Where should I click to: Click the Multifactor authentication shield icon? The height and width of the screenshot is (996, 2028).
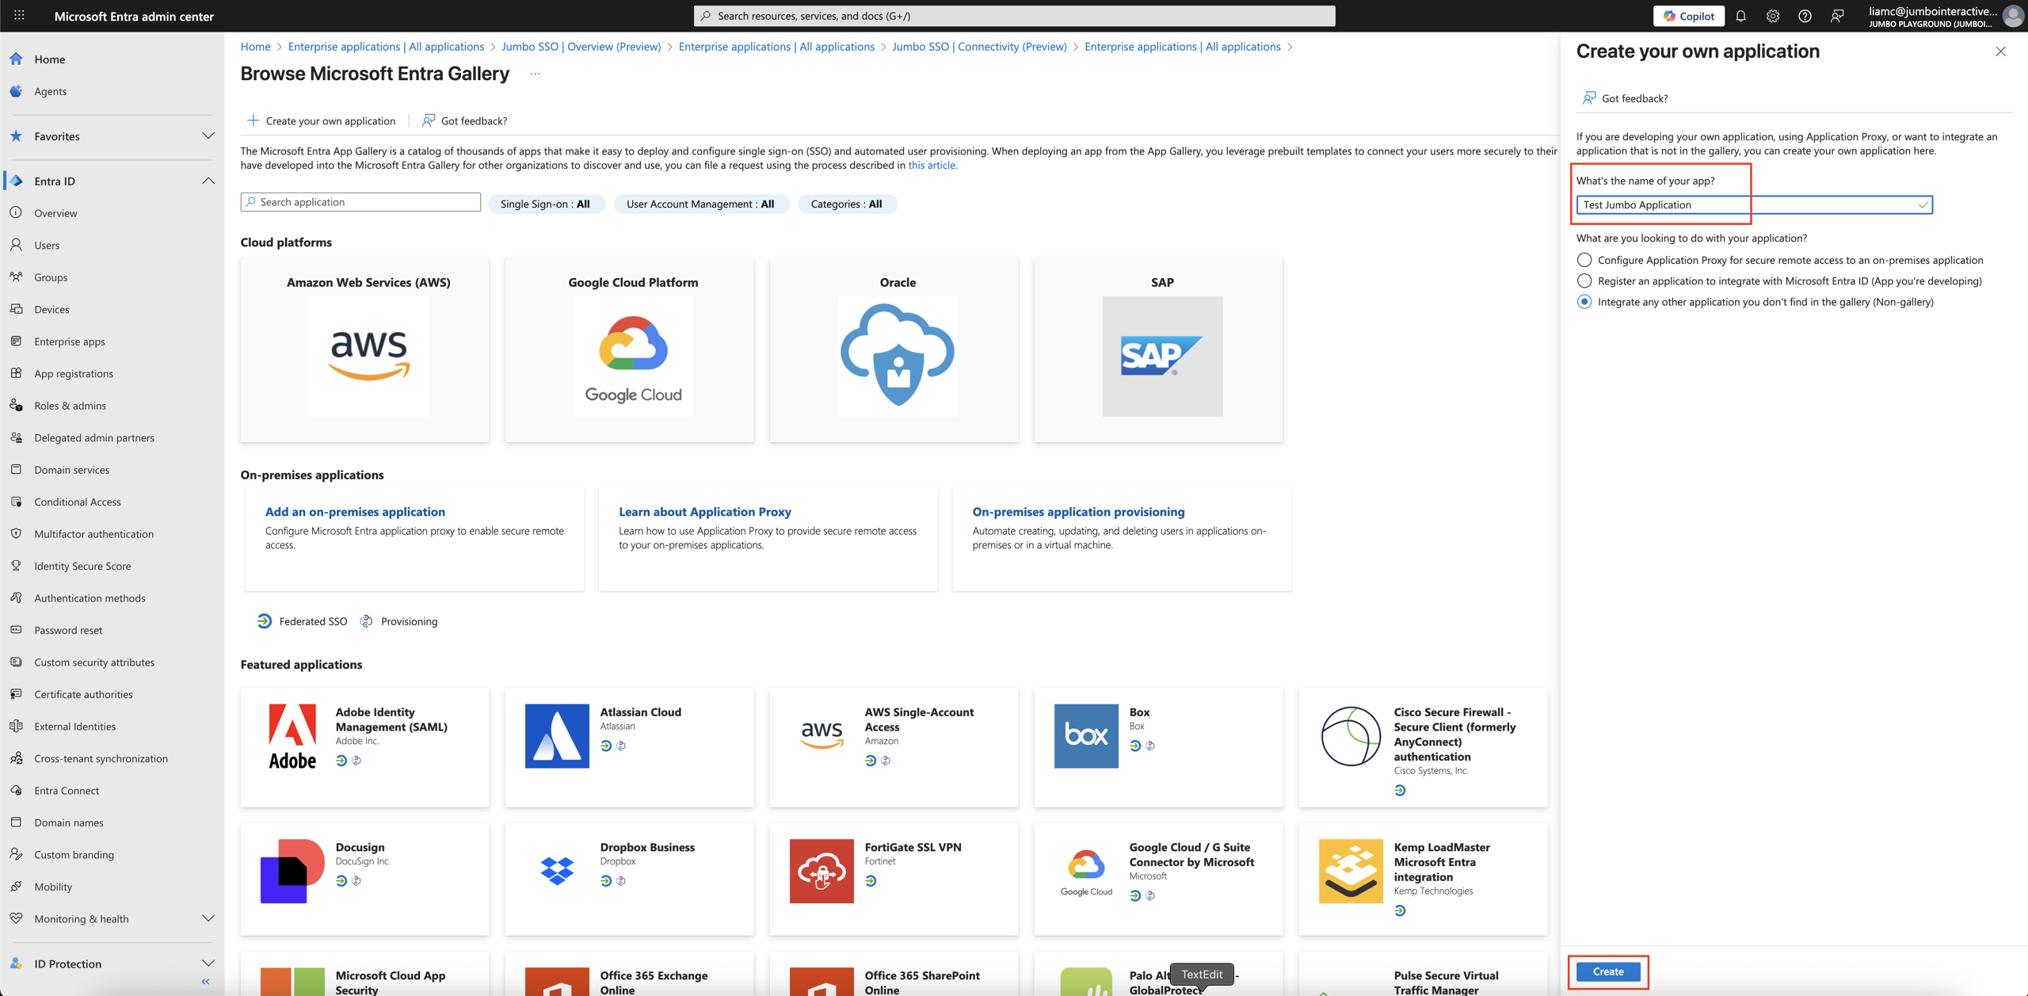17,534
